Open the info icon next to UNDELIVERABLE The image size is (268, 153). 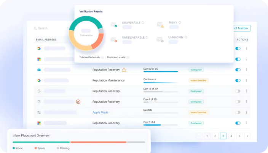tap(147, 37)
